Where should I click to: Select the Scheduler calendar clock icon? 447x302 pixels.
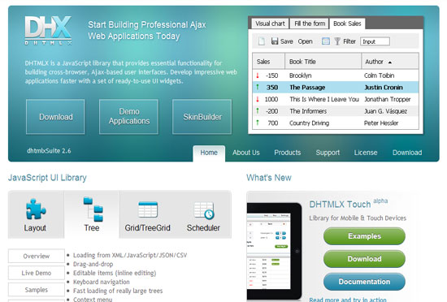click(x=204, y=210)
